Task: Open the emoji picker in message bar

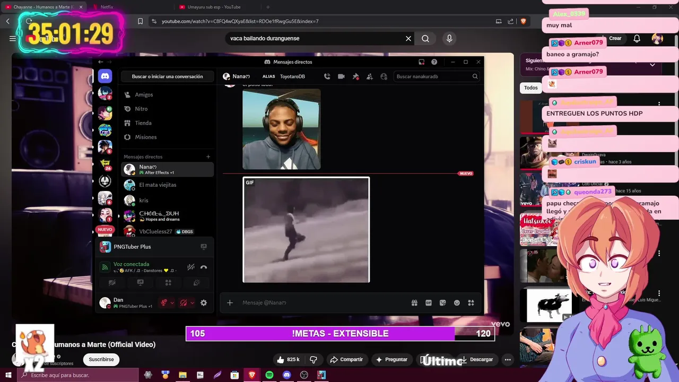Action: coord(457,303)
